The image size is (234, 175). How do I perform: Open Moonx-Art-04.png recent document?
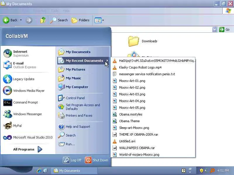(153, 101)
